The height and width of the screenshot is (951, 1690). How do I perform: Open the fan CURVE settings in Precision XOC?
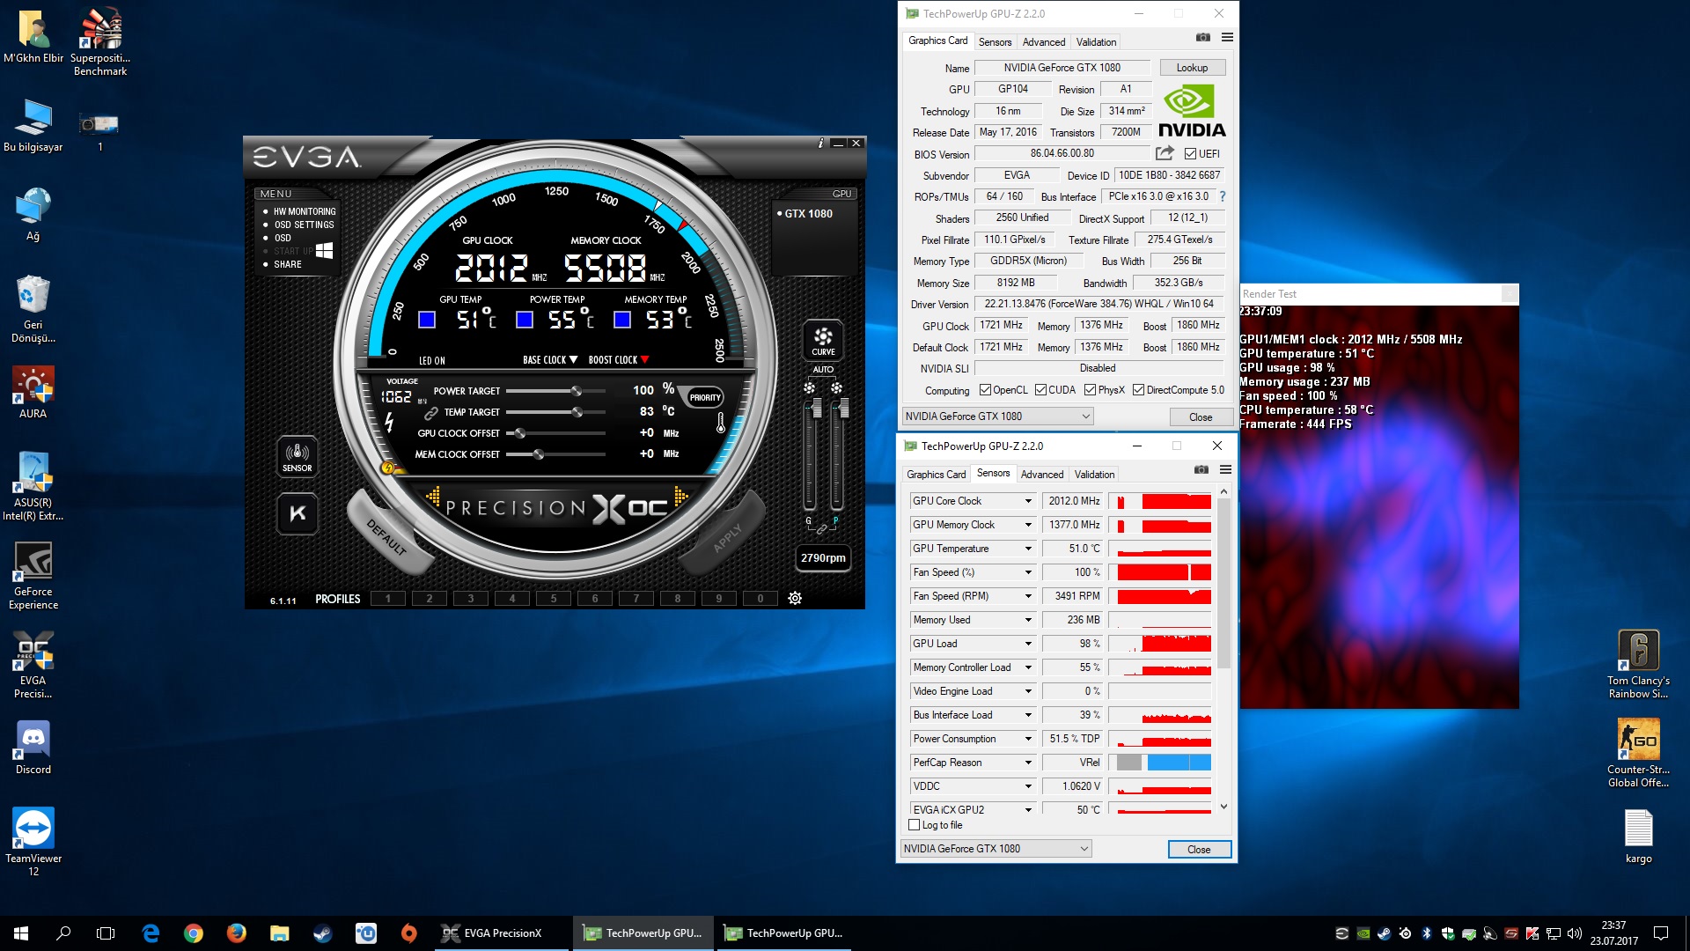click(x=823, y=341)
